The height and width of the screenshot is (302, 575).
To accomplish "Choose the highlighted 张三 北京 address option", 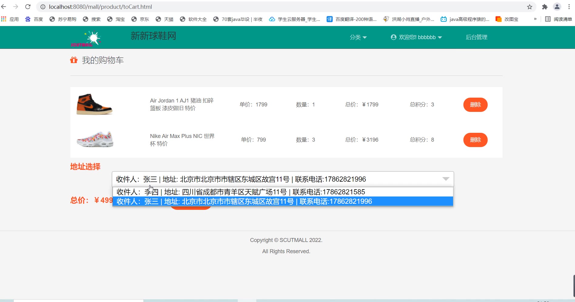I will [x=283, y=201].
